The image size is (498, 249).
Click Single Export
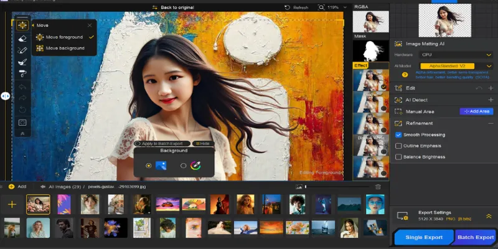[424, 237]
